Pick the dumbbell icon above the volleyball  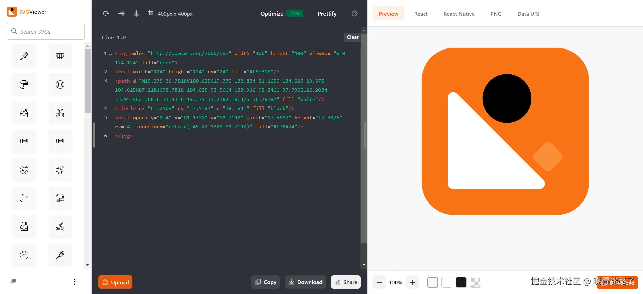[x=24, y=141]
